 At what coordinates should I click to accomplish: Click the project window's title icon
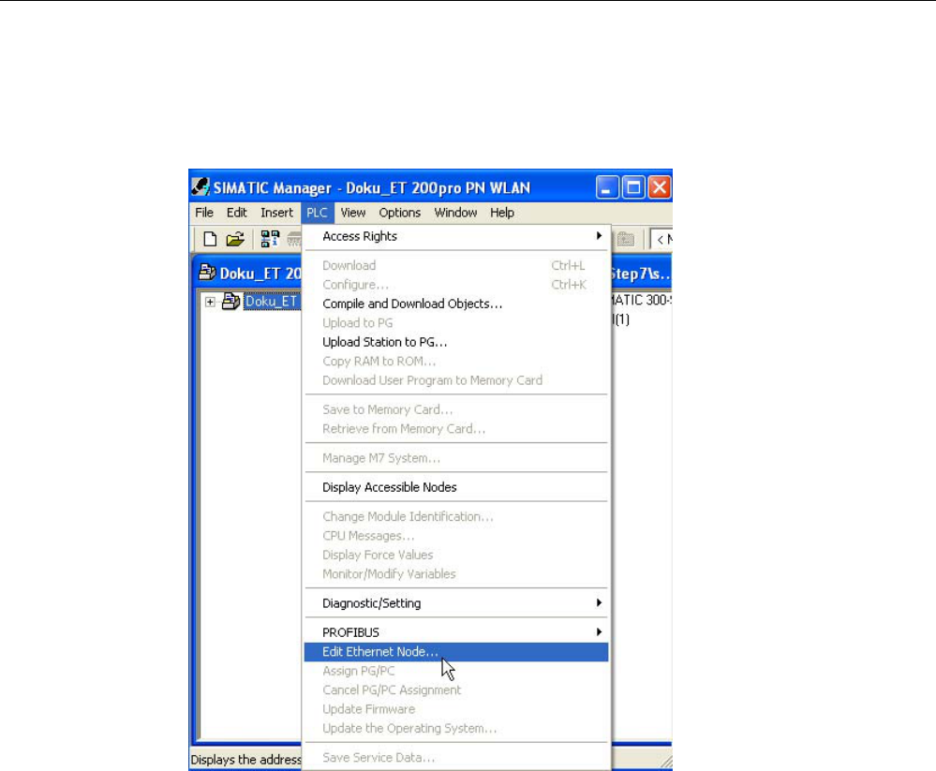point(207,273)
